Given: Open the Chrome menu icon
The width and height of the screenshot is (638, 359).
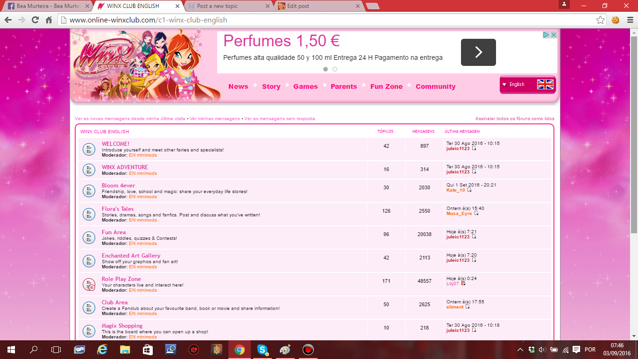Looking at the screenshot, I should (629, 20).
